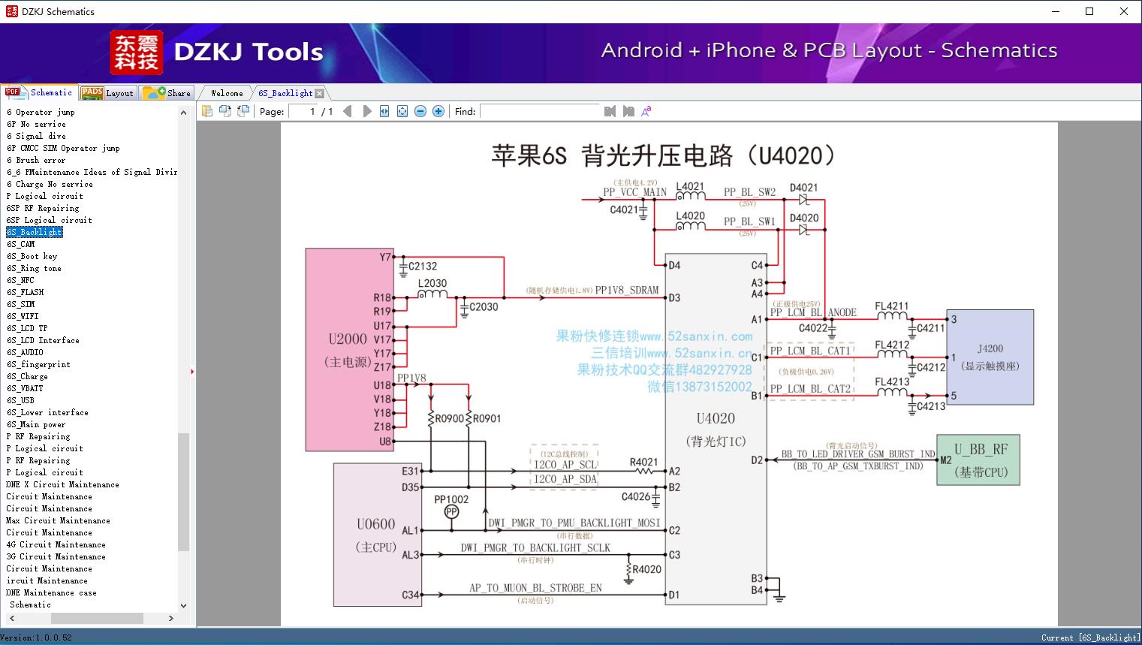Image resolution: width=1142 pixels, height=645 pixels.
Task: Open '6S_VBATT' schematic
Action: tap(25, 388)
